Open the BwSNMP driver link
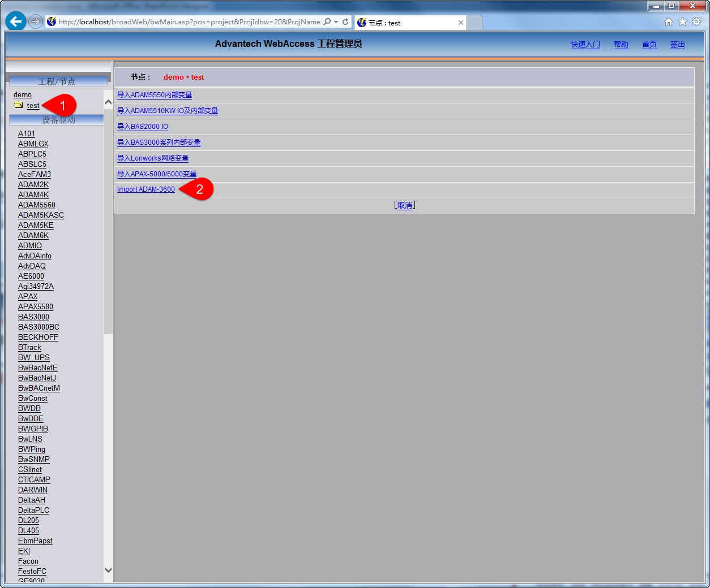 tap(33, 459)
